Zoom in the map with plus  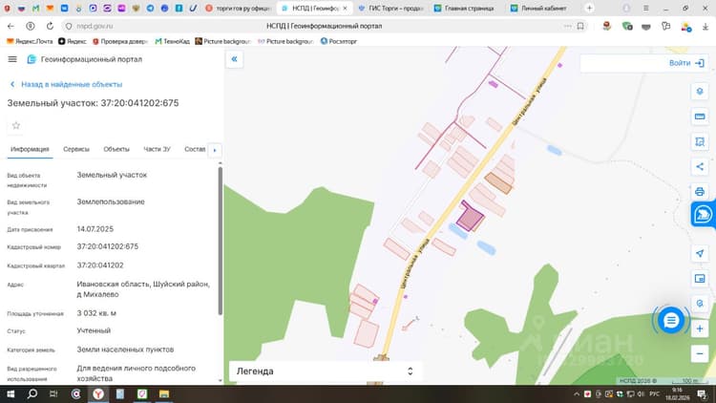pos(700,329)
